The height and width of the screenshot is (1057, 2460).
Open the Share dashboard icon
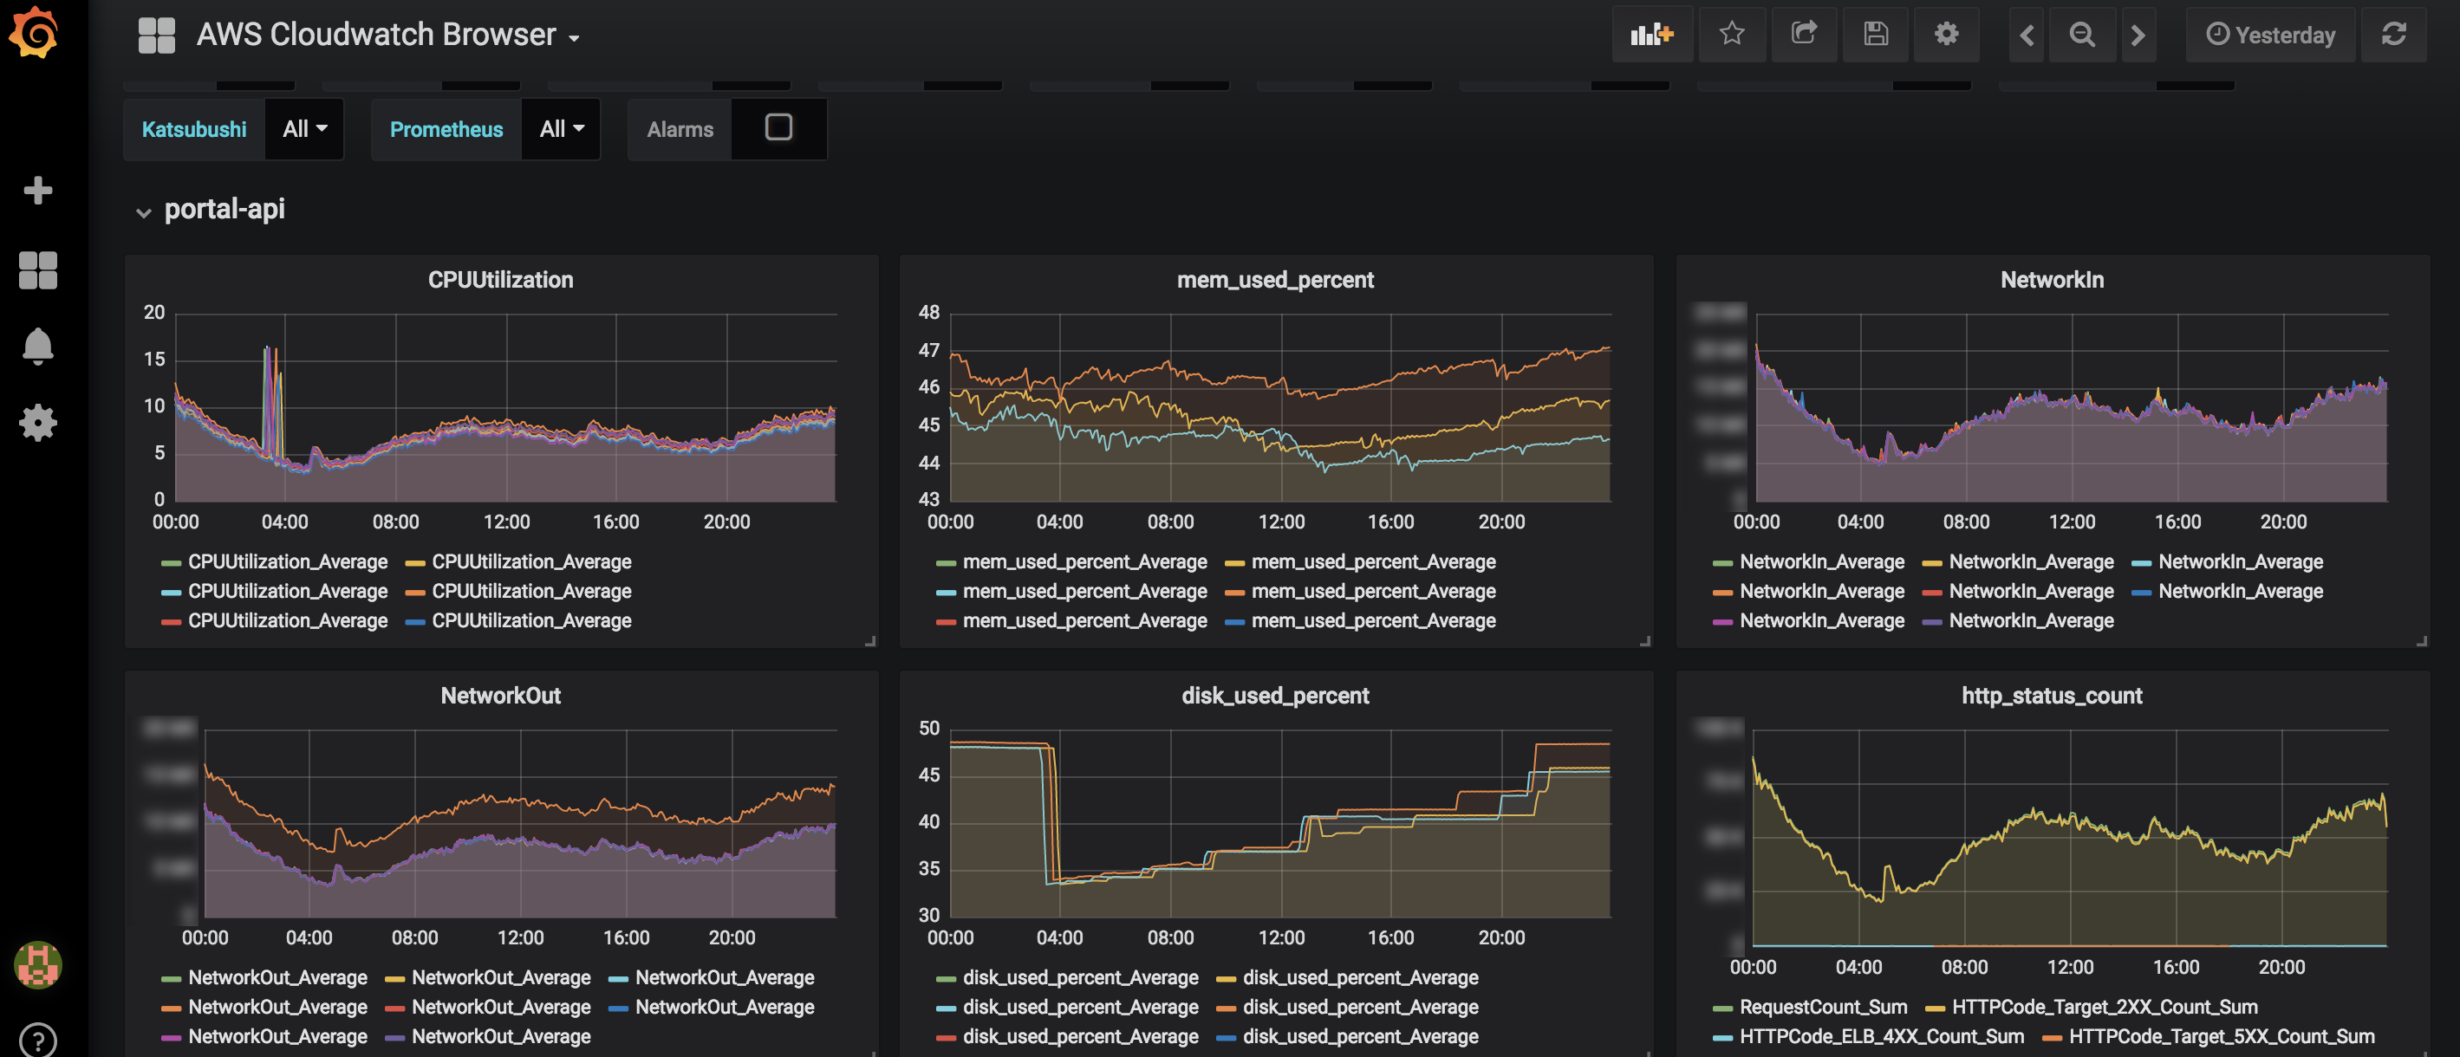1803,36
